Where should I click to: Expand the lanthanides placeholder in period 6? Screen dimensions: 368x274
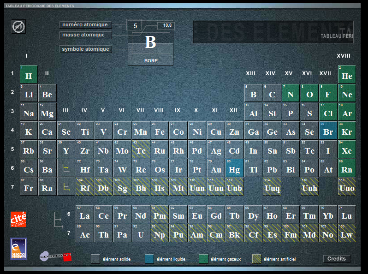[x=66, y=168]
